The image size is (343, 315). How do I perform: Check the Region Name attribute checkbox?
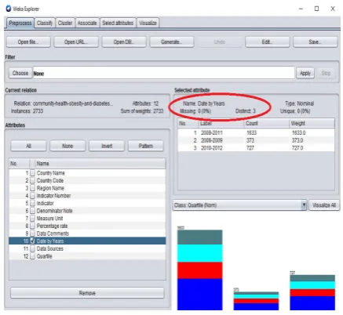[32, 188]
